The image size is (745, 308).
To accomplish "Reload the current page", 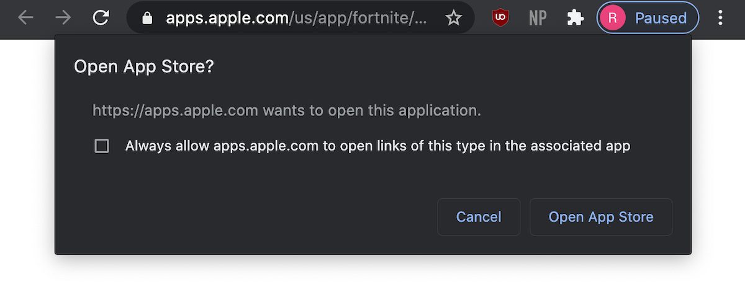I will [101, 18].
